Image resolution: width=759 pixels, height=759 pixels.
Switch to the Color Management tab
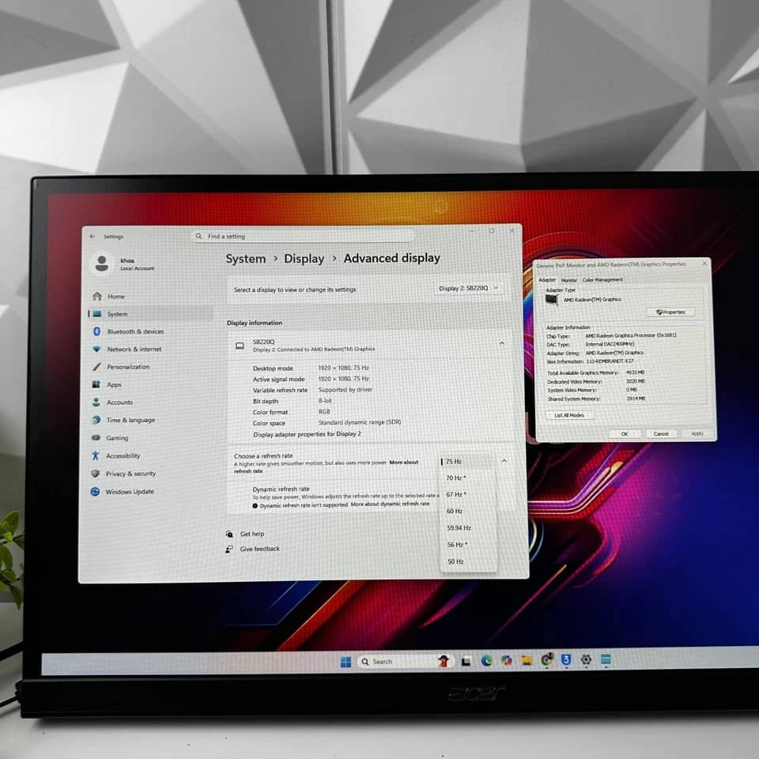[x=602, y=279]
